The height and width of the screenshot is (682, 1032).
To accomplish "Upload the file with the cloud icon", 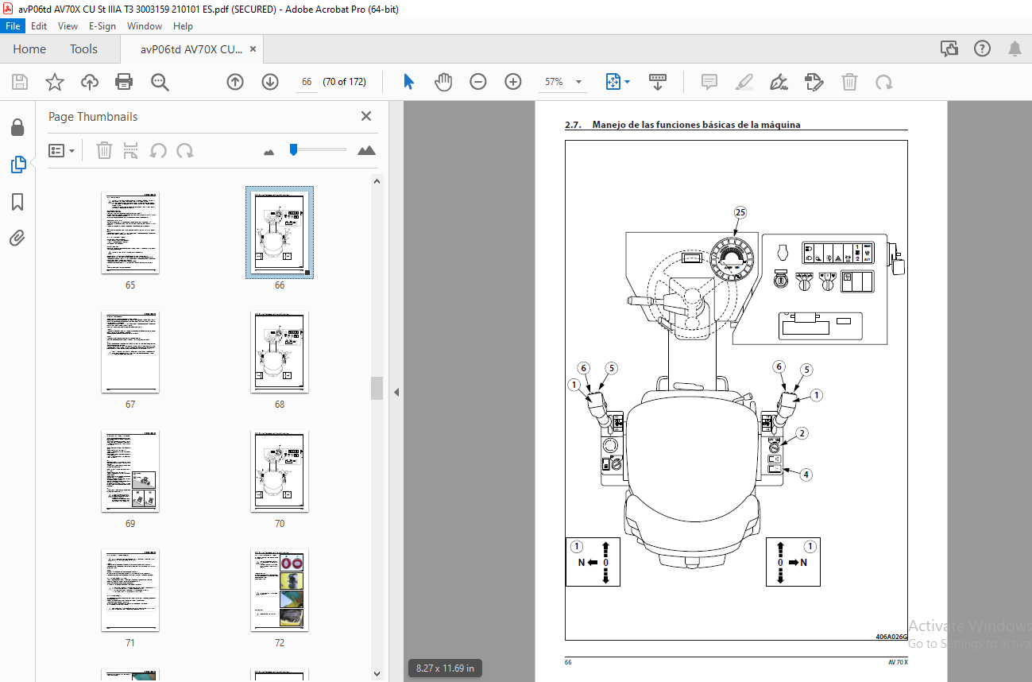I will click(x=89, y=82).
